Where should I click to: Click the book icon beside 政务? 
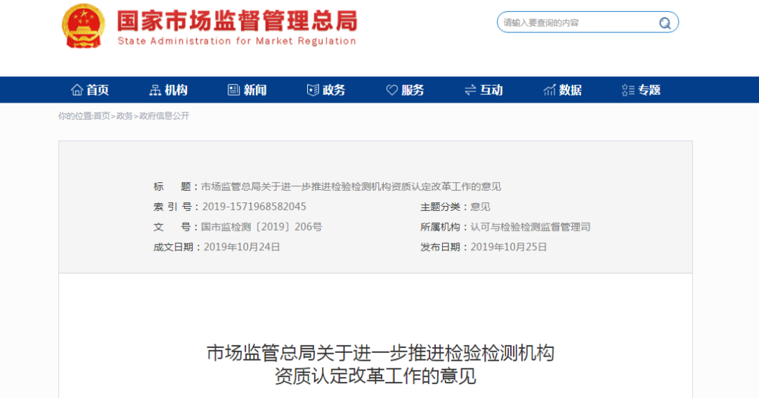pyautogui.click(x=313, y=89)
